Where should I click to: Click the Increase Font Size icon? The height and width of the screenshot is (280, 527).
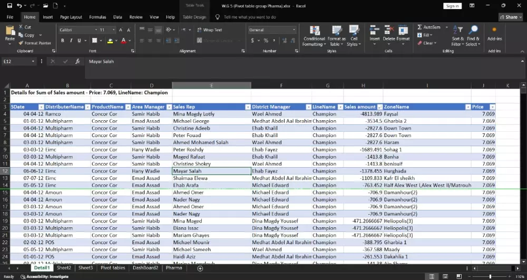(x=121, y=30)
